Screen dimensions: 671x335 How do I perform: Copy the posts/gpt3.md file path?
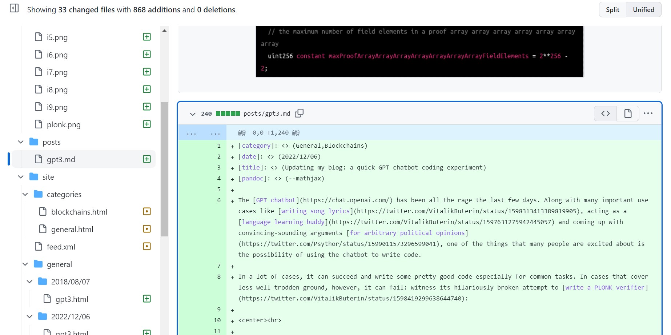pyautogui.click(x=299, y=113)
